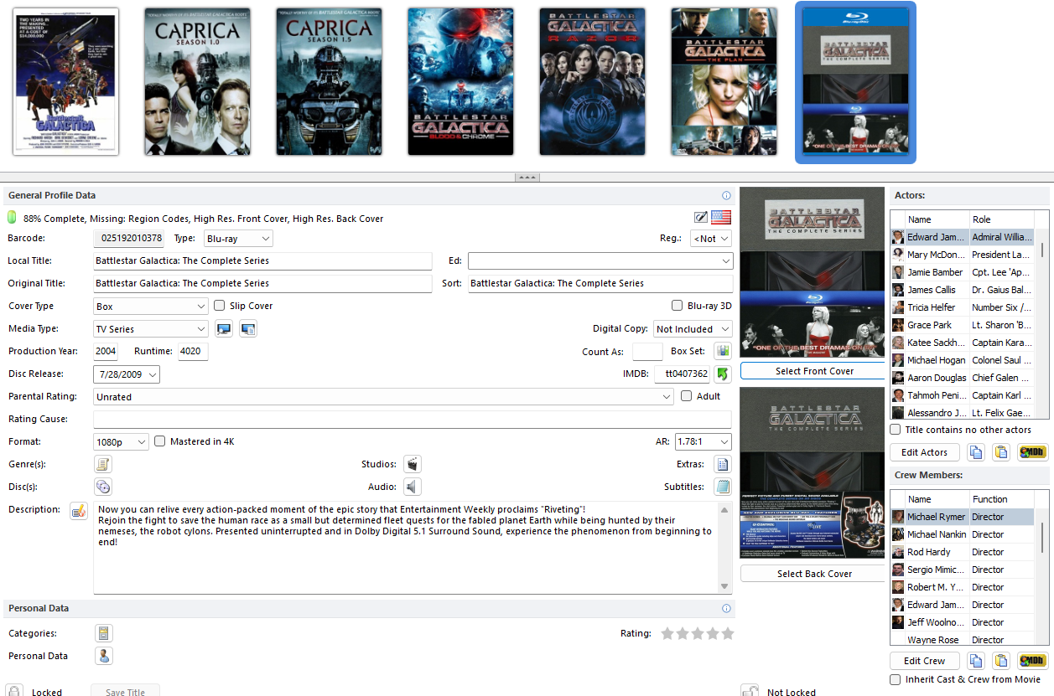Expand the Parental Rating dropdown
The width and height of the screenshot is (1054, 696).
(x=384, y=397)
